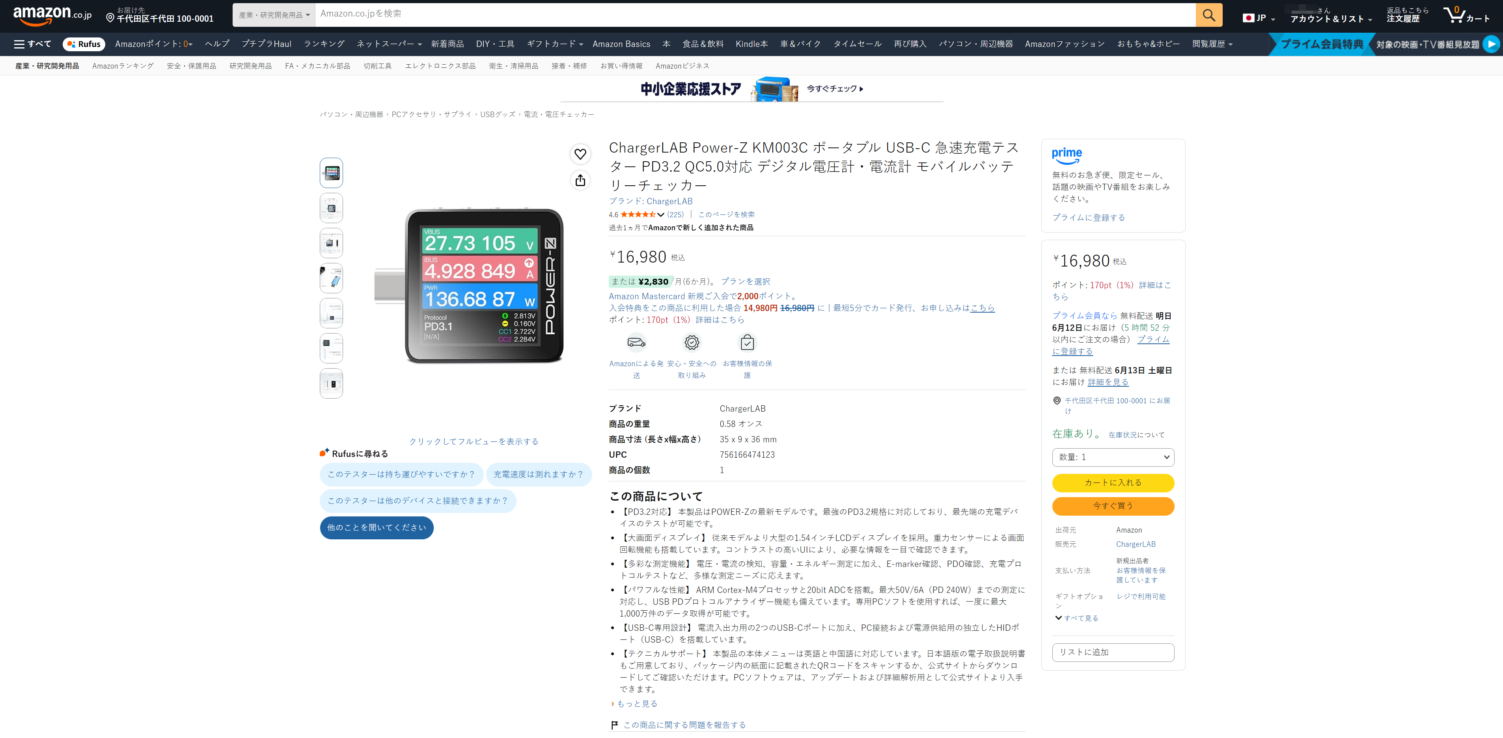Screen dimensions: 1503x738
Task: Select the third product thumbnail
Action: click(x=332, y=243)
